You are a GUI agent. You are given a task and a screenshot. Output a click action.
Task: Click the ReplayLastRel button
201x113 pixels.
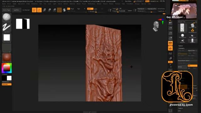click(x=152, y=9)
